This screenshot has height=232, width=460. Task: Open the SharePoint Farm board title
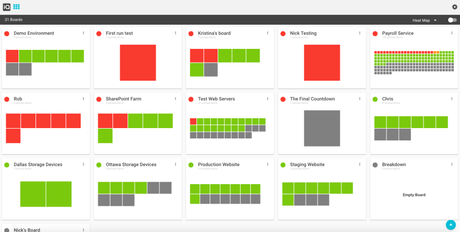(123, 99)
